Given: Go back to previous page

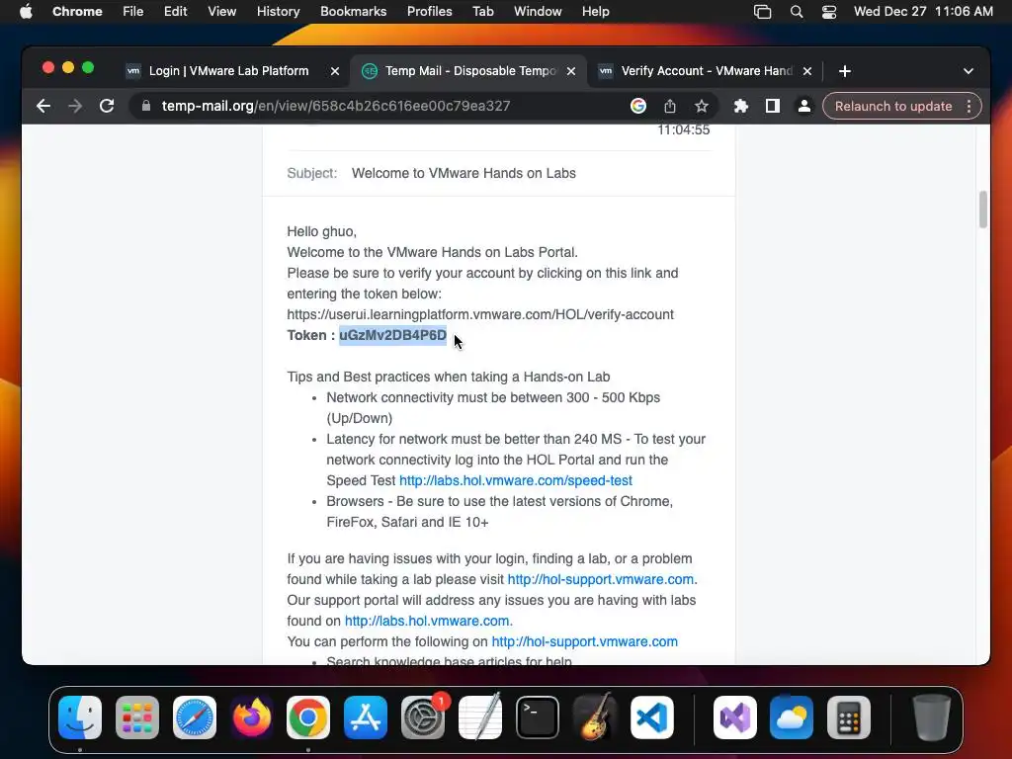Looking at the screenshot, I should (43, 106).
